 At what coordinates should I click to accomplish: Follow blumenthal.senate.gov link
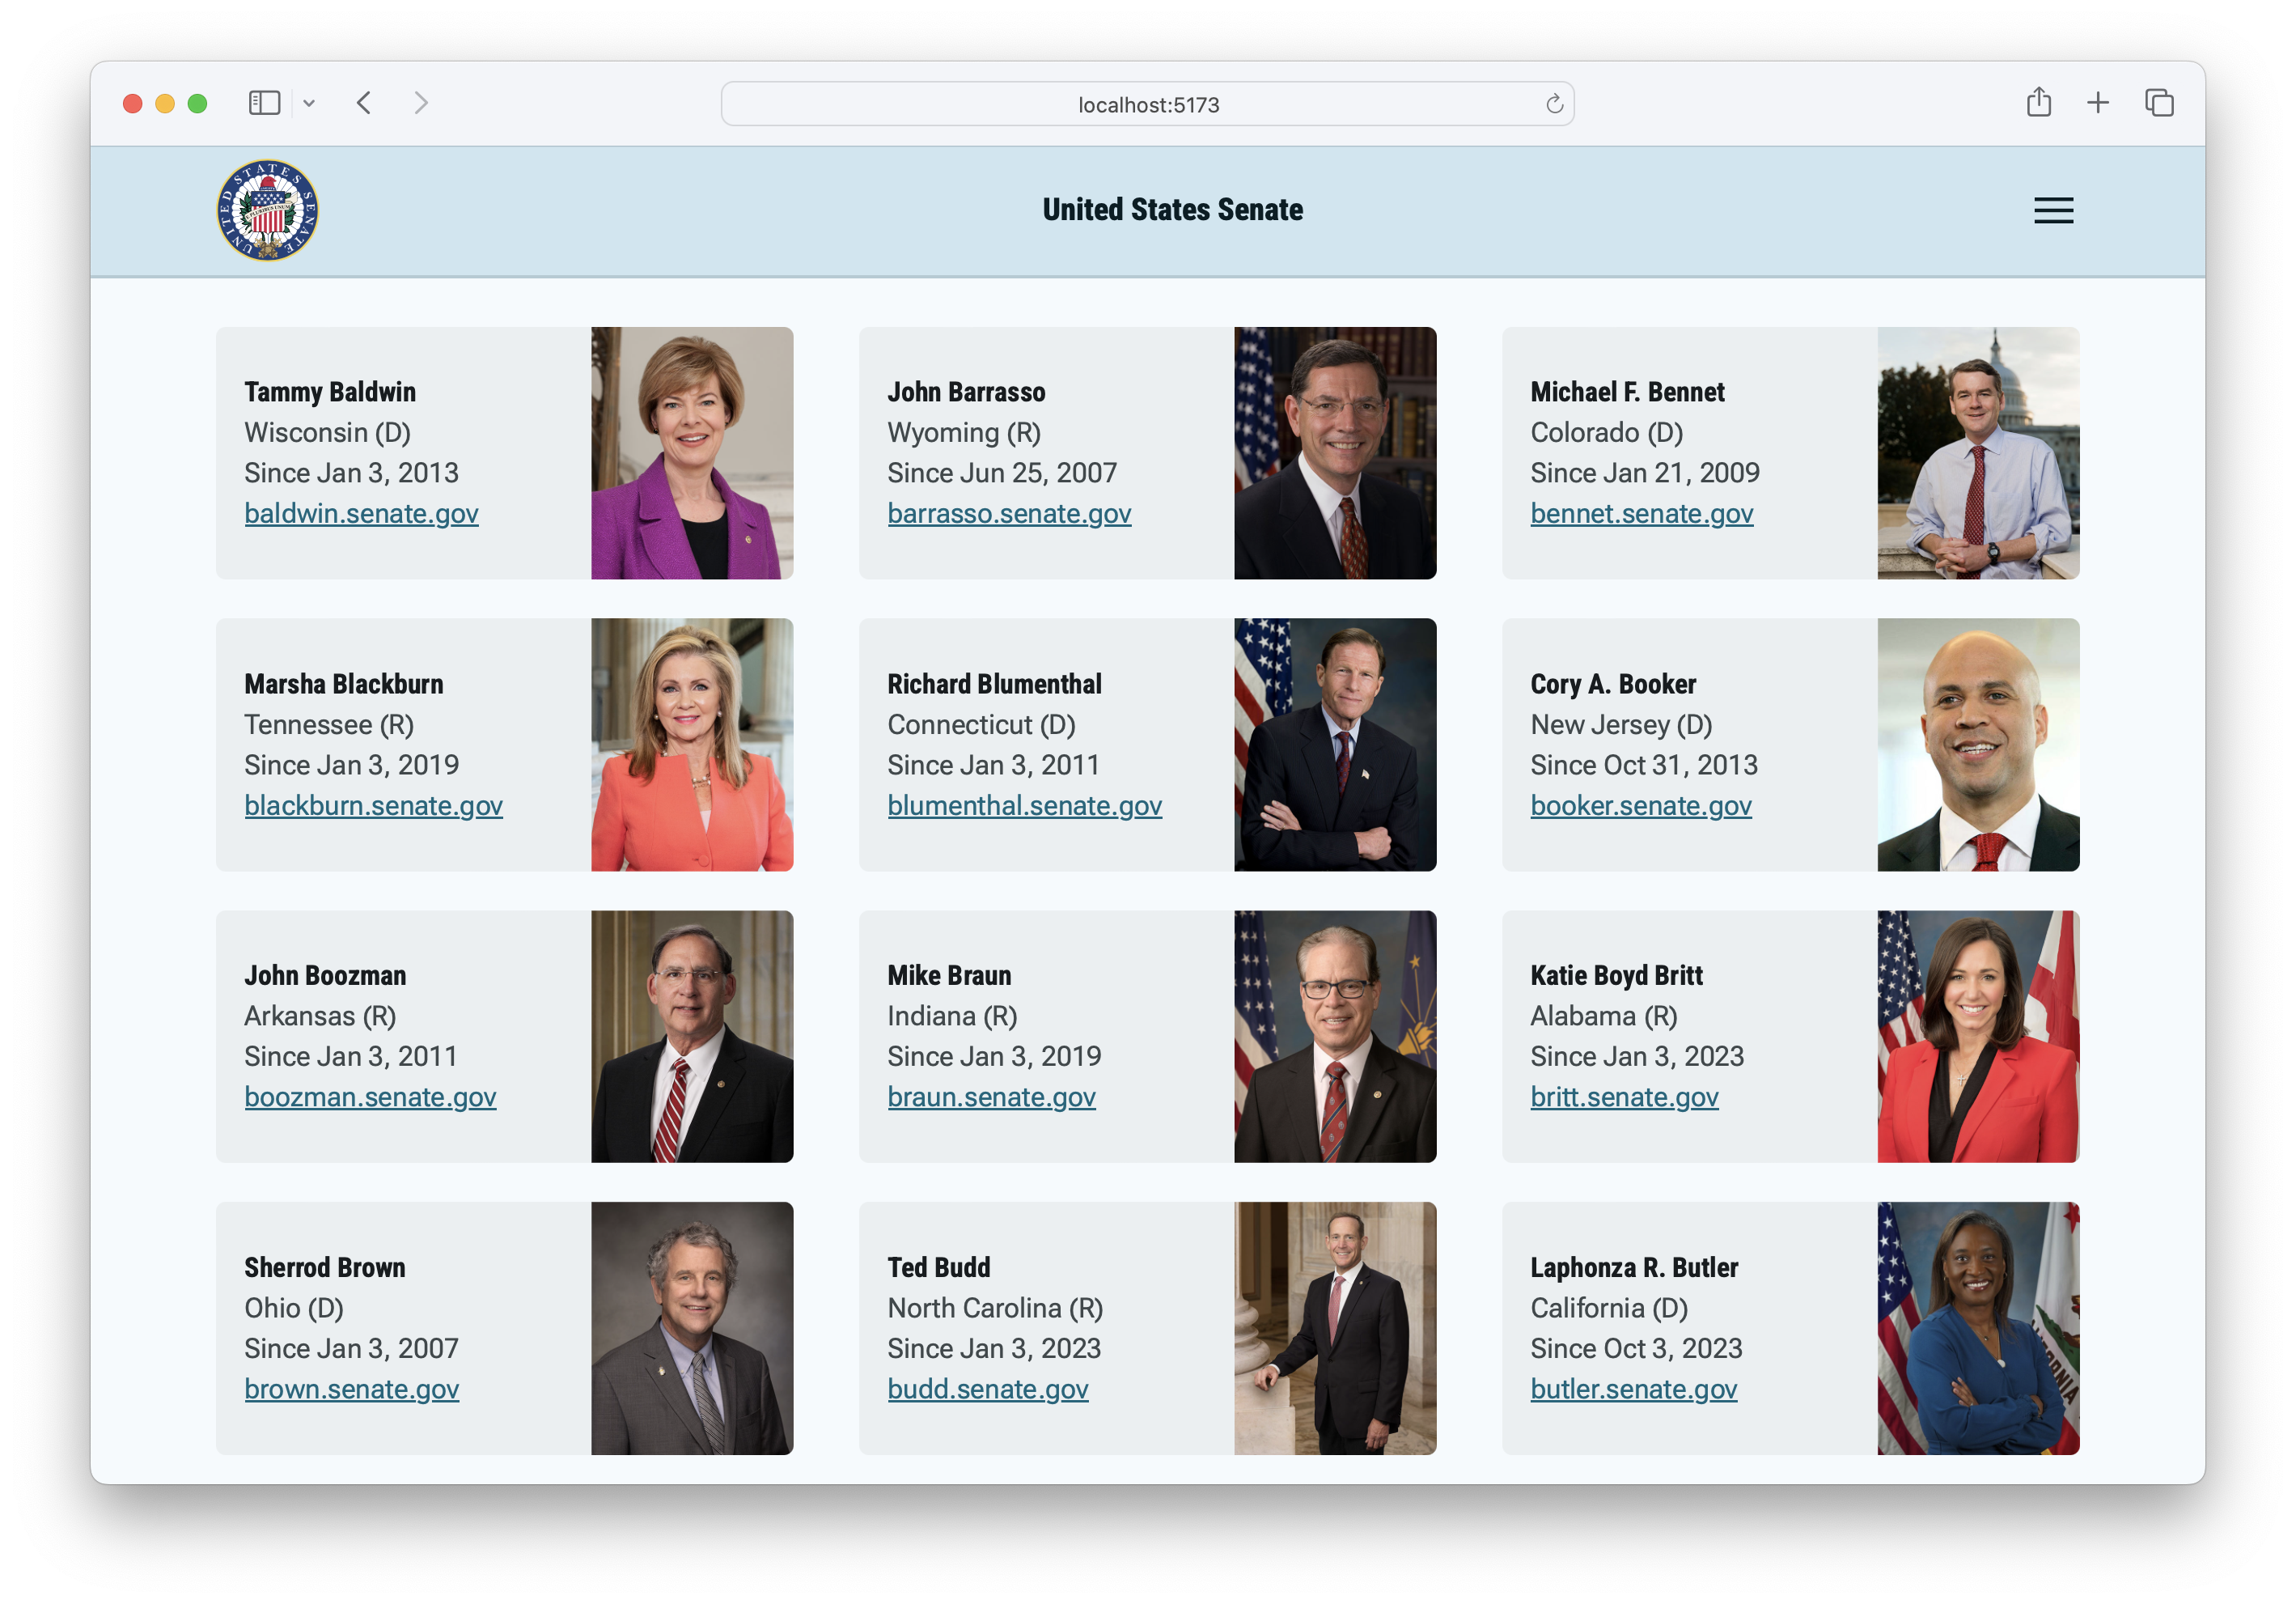[1024, 805]
